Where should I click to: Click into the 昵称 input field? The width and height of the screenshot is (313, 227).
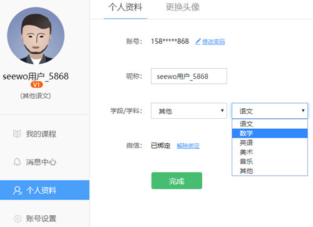point(189,76)
